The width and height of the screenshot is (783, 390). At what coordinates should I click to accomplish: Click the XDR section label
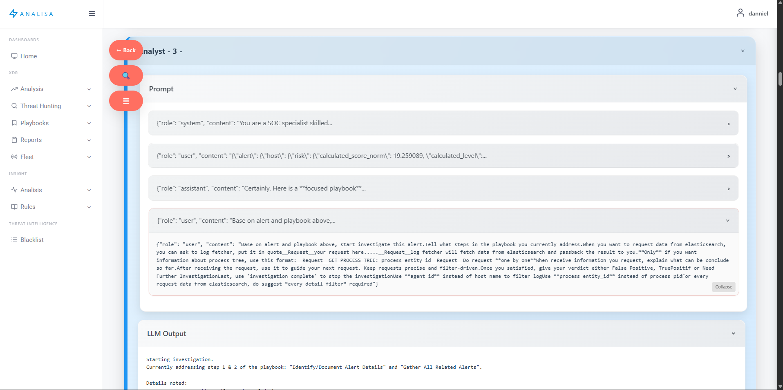pyautogui.click(x=13, y=73)
